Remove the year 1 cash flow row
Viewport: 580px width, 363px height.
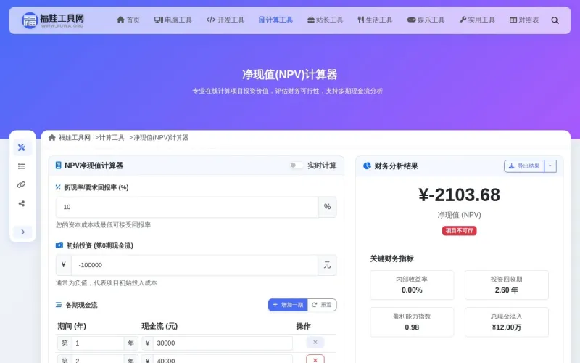(315, 342)
